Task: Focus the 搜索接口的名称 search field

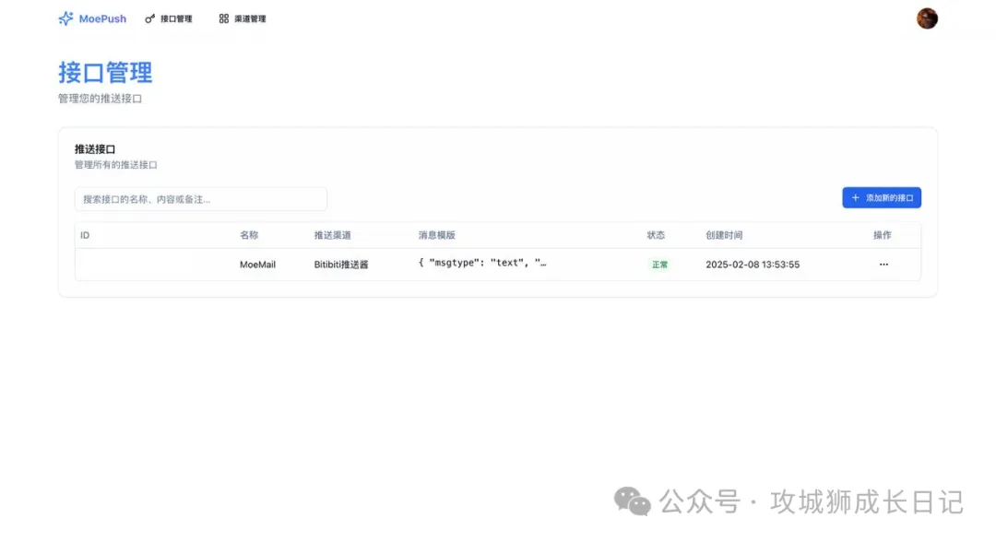Action: pos(201,199)
